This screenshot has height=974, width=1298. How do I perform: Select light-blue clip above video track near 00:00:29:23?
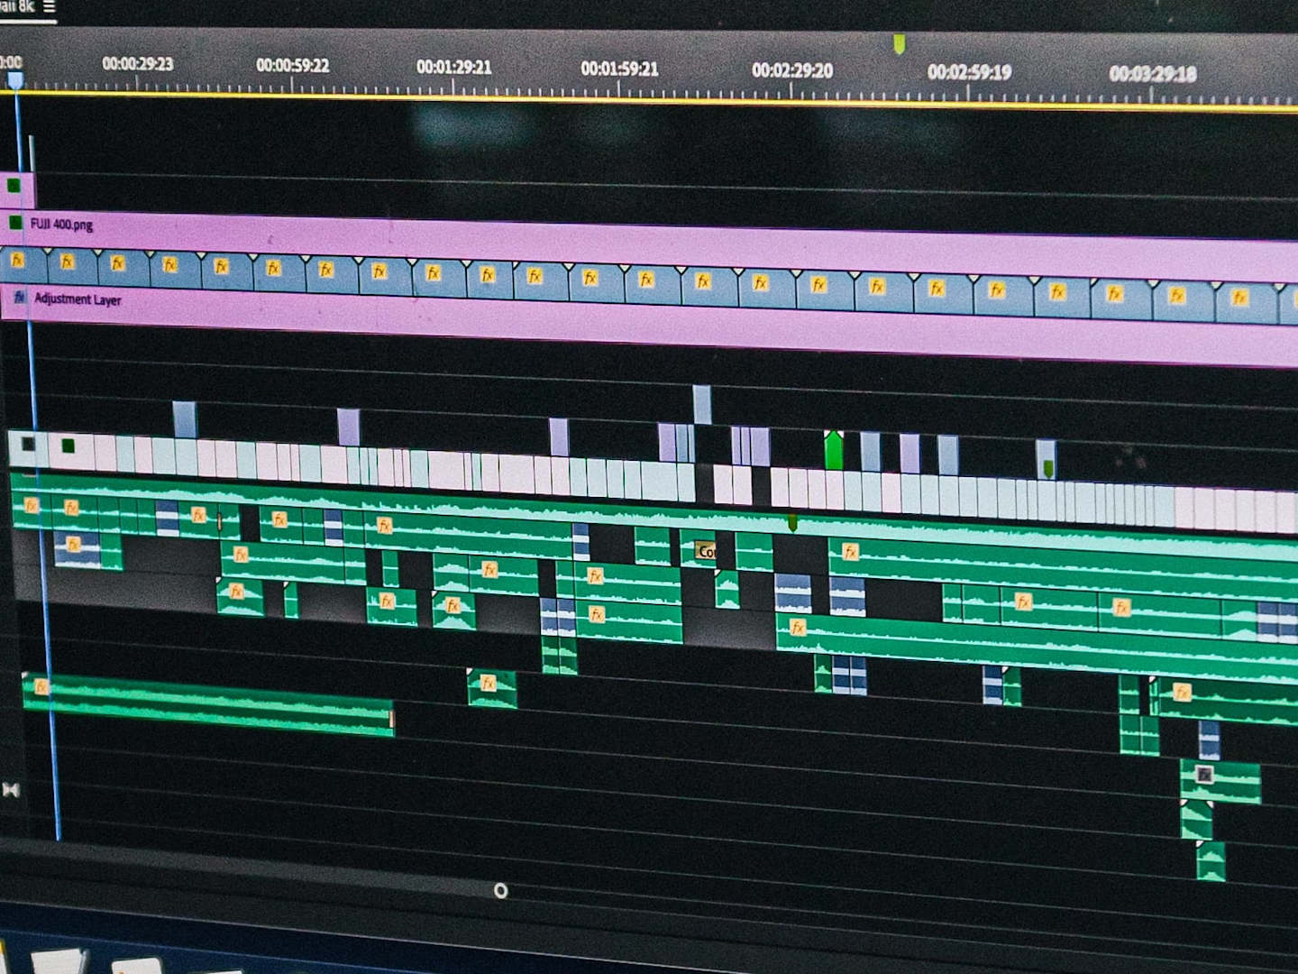(x=184, y=419)
